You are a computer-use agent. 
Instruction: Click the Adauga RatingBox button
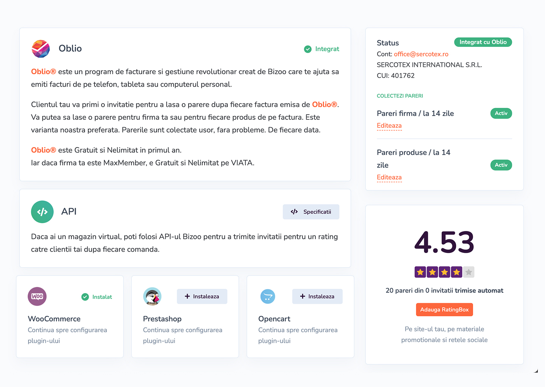point(444,310)
